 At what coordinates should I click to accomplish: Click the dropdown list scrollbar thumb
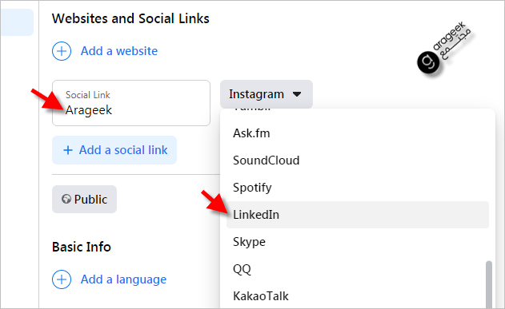click(489, 285)
